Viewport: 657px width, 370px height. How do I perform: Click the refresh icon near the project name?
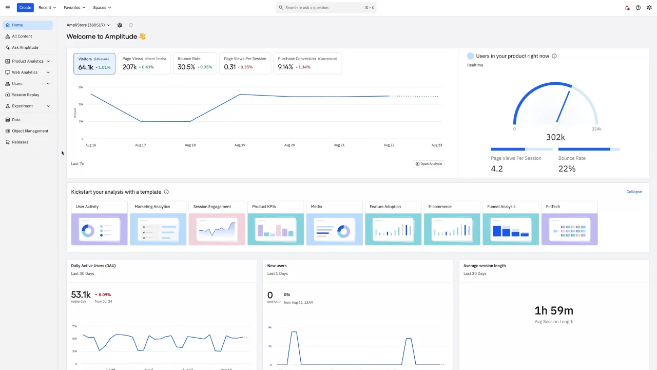click(x=131, y=25)
